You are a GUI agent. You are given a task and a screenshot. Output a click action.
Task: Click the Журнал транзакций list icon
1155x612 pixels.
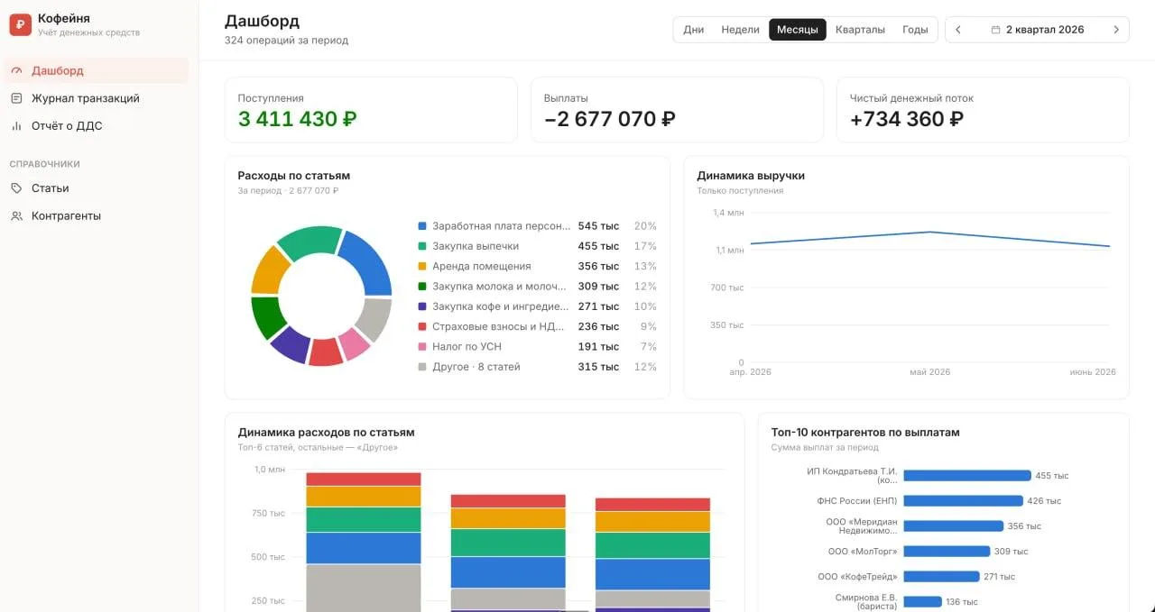pos(16,98)
